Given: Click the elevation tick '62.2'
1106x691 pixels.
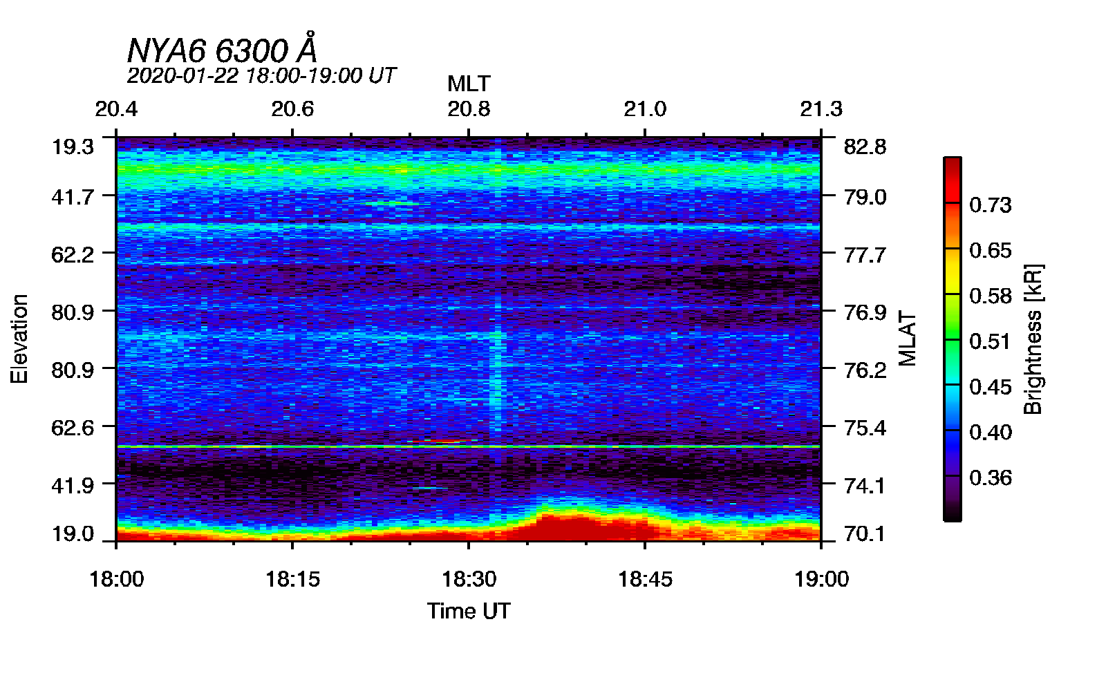Looking at the screenshot, I should coord(73,254).
